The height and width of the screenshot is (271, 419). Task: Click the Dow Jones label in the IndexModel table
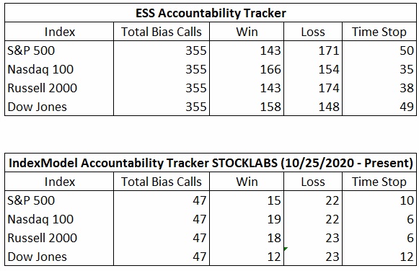point(38,257)
